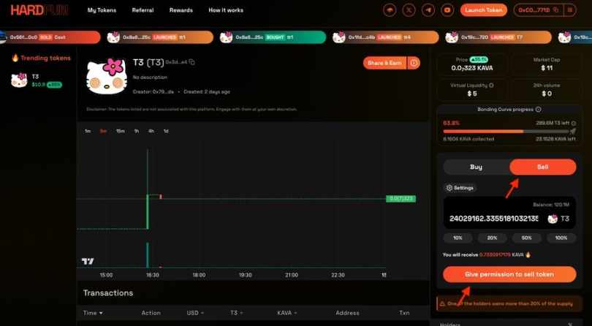592x326 pixels.
Task: Click the 0x1fd LAUNCHED ticker item
Action: click(x=385, y=37)
